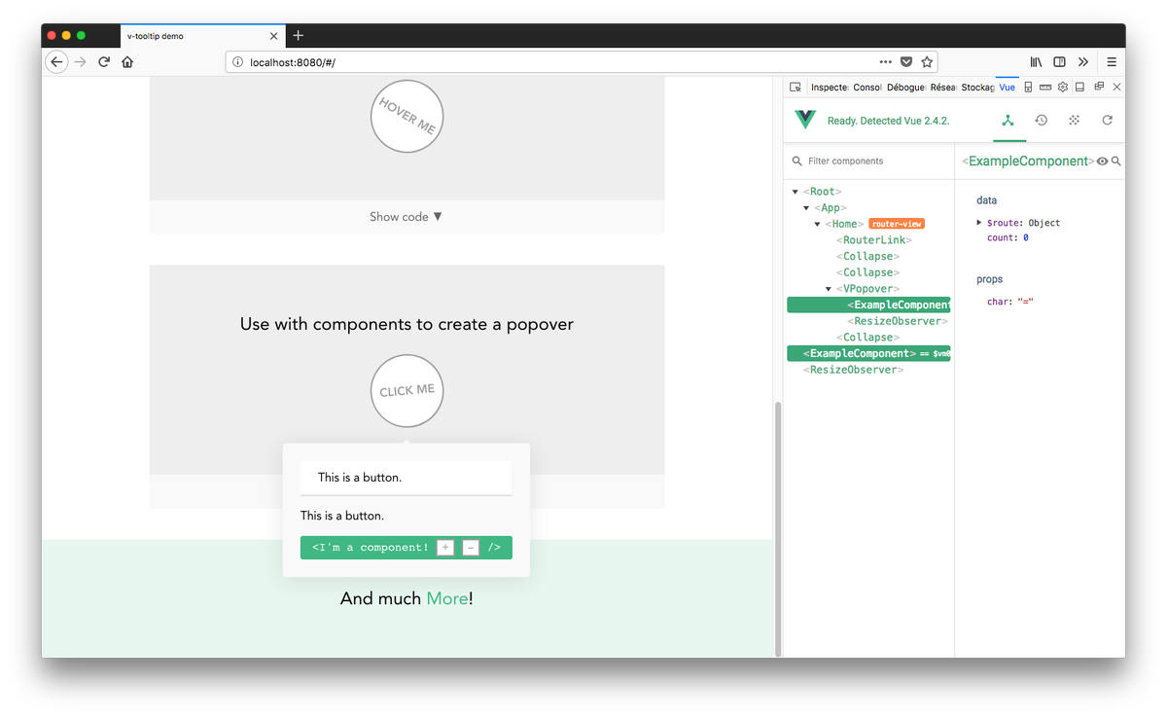Image resolution: width=1167 pixels, height=717 pixels.
Task: Open the Vuex time-travel history icon
Action: [1041, 120]
